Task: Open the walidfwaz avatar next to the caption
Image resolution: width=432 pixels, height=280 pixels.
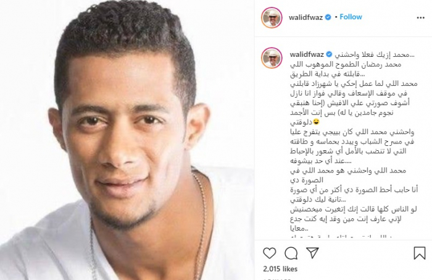Action: click(272, 58)
